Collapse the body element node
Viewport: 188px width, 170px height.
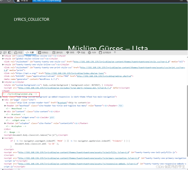coord(1,97)
